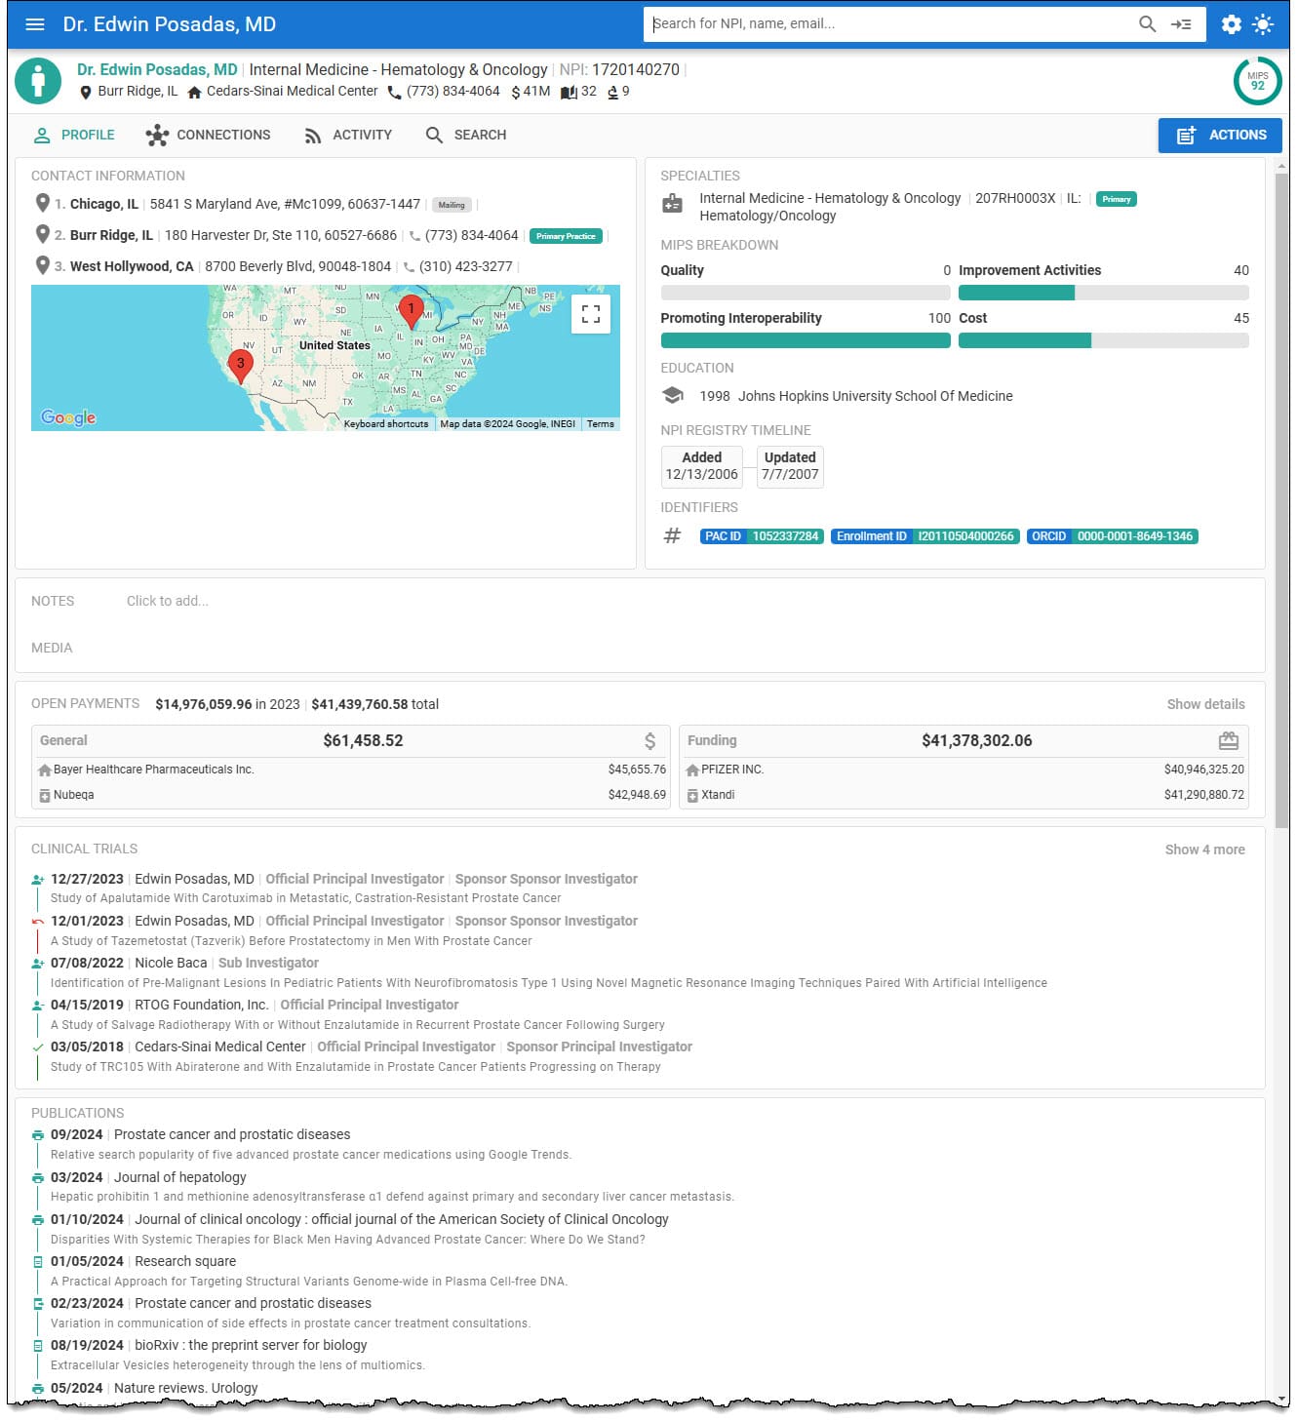This screenshot has width=1298, height=1422.
Task: Open settings gear in top bar
Action: coord(1232,24)
